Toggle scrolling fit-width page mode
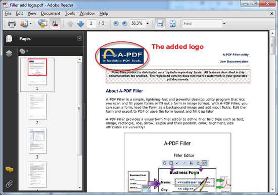 (x=160, y=23)
